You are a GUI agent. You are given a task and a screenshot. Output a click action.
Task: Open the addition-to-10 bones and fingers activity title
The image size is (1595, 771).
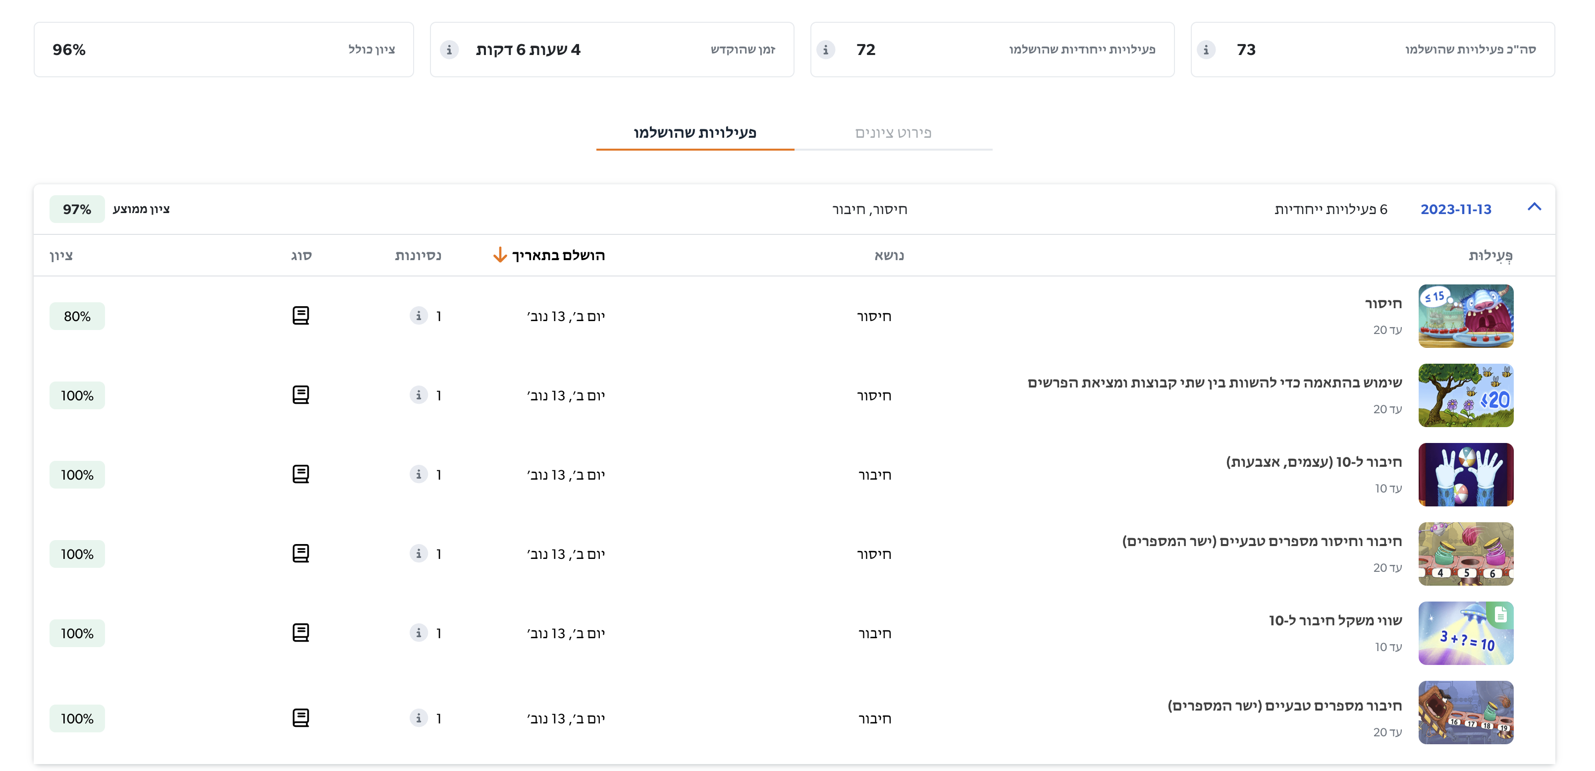1313,462
